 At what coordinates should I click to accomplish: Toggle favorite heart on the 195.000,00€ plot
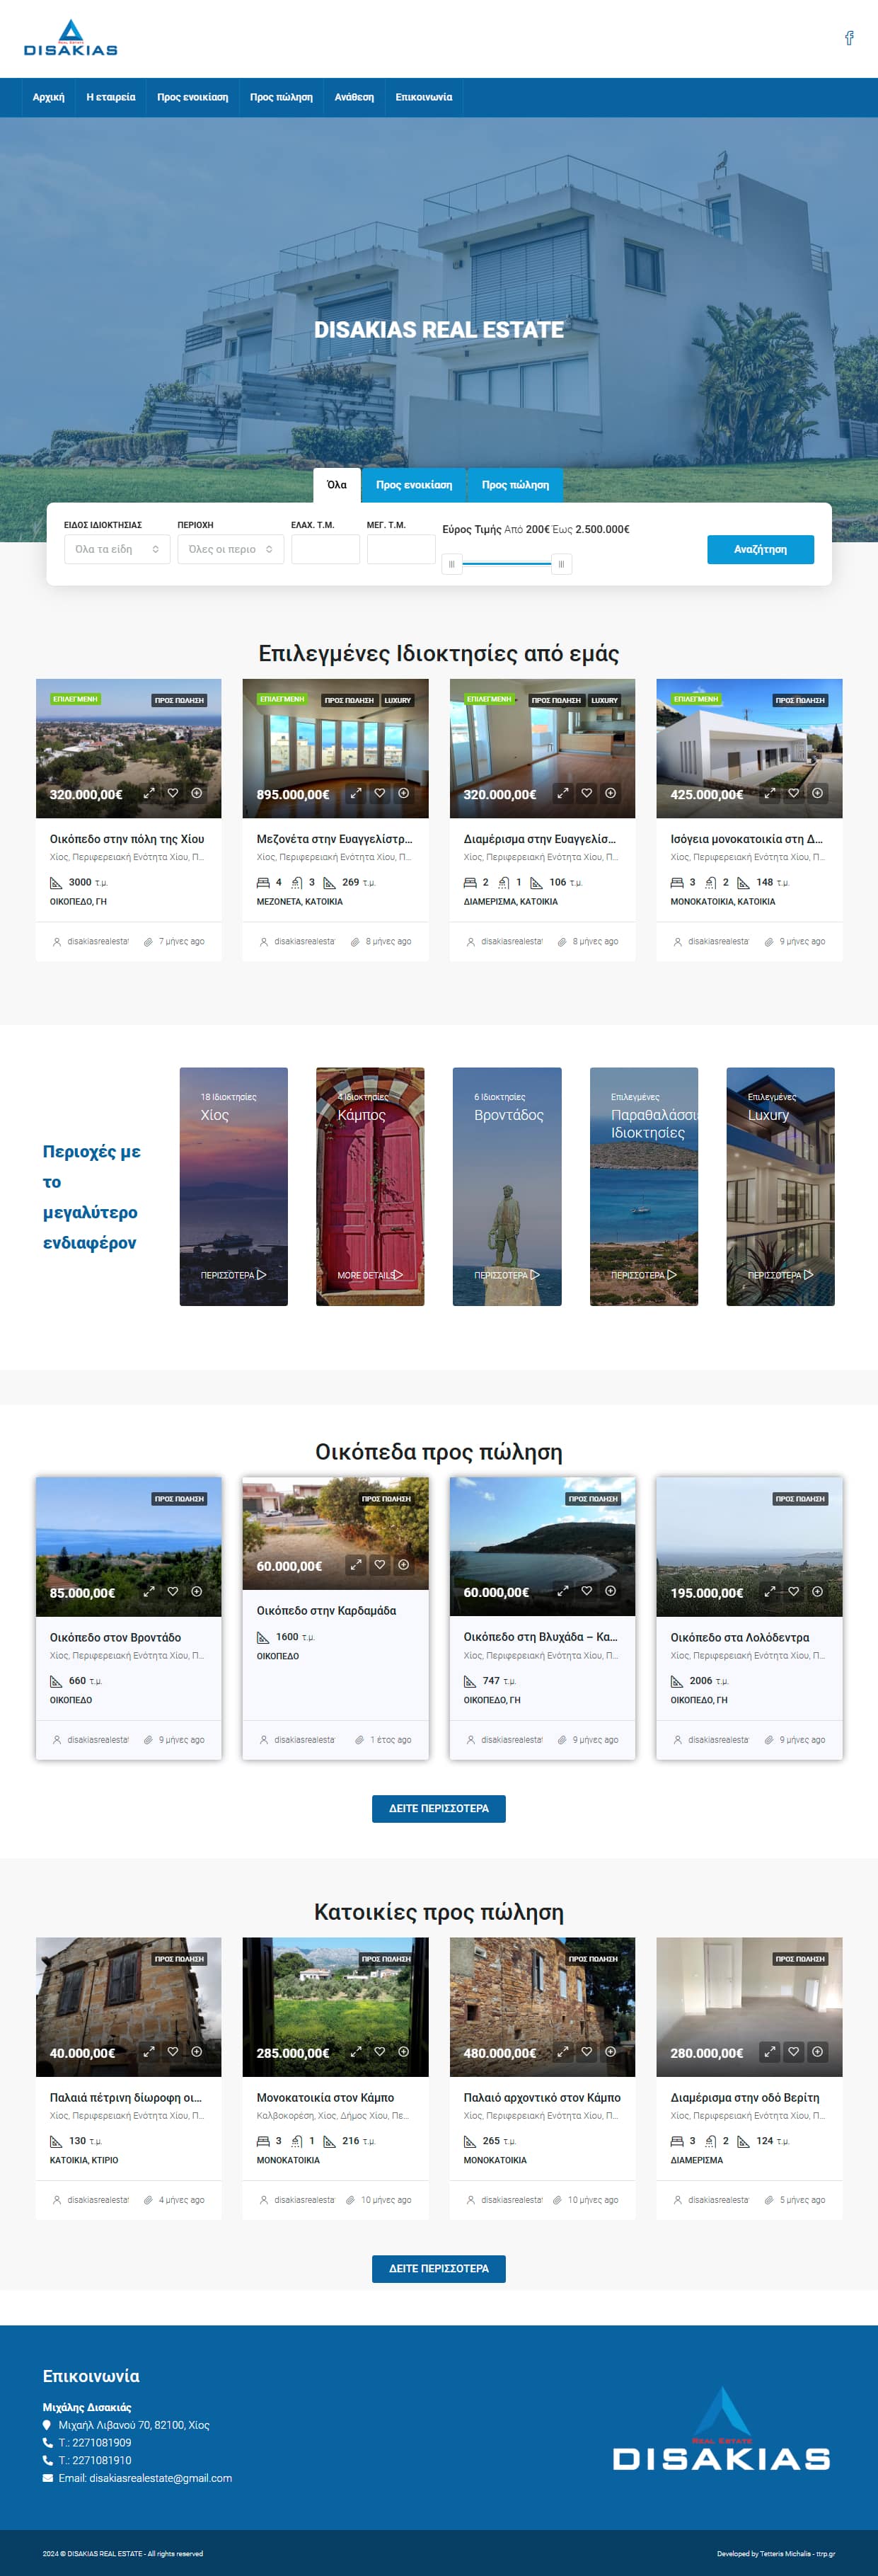point(794,1591)
